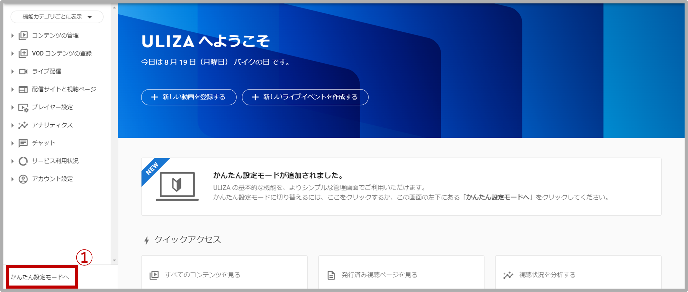This screenshot has width=688, height=292.
Task: Click the sidebar scrollbar up arrow
Action: pyautogui.click(x=114, y=7)
